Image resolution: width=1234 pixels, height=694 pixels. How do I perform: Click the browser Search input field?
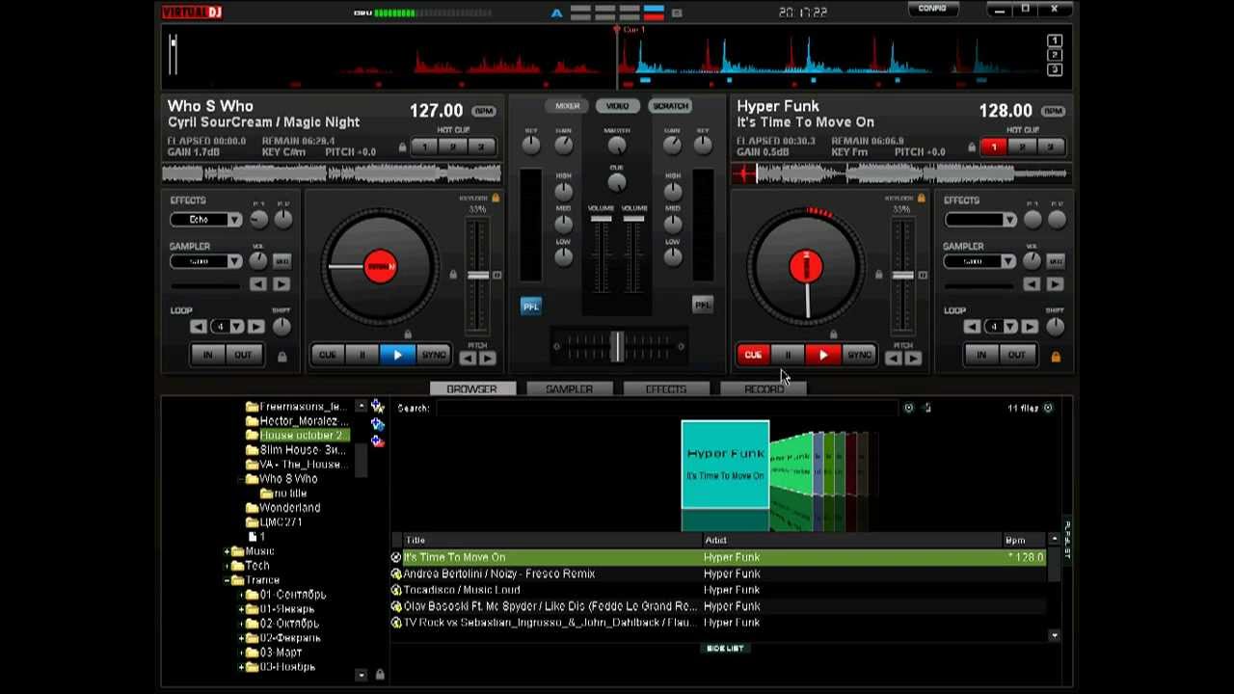pyautogui.click(x=665, y=409)
